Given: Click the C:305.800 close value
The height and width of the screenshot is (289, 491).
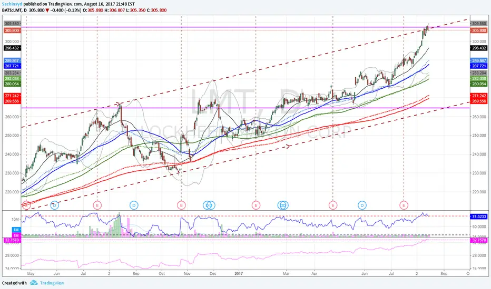Looking at the screenshot, I should 157,11.
